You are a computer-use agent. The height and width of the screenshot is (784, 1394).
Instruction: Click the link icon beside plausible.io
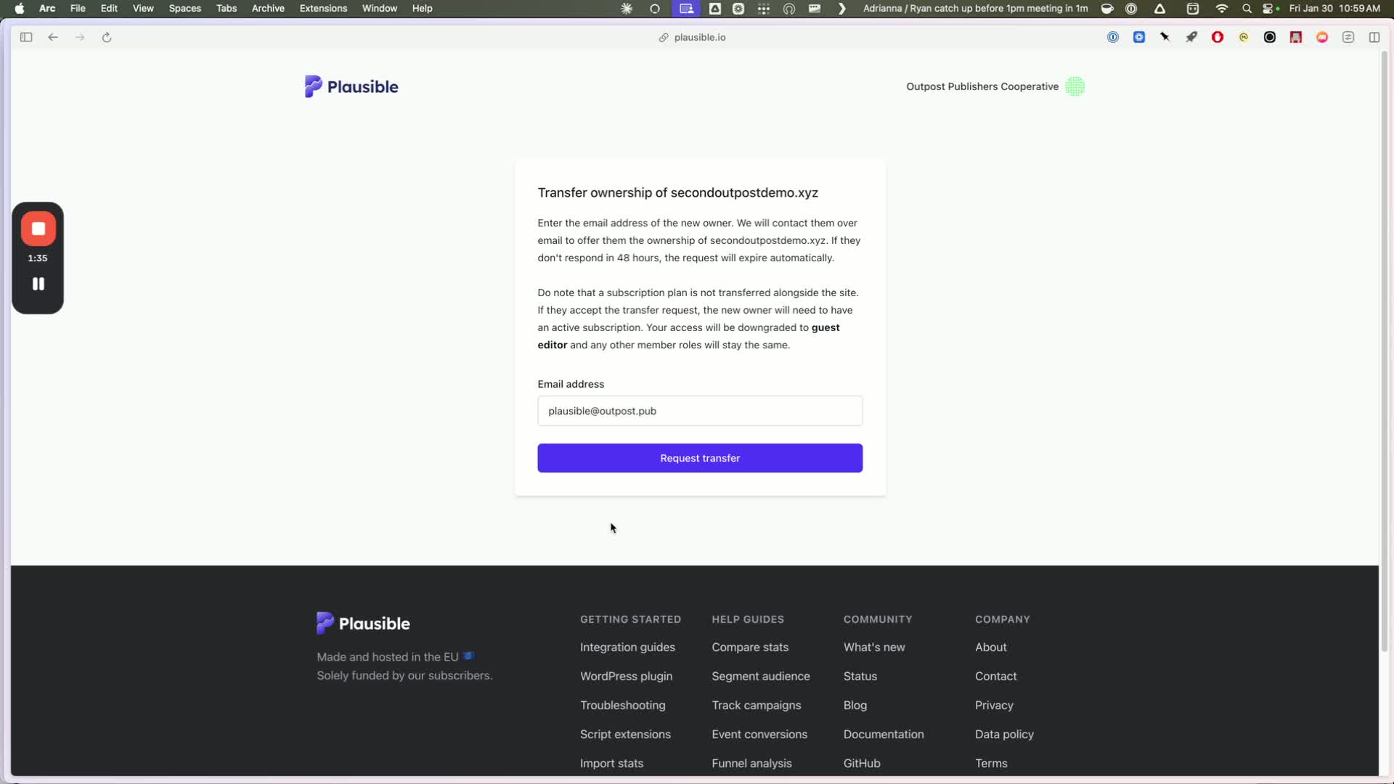point(664,37)
